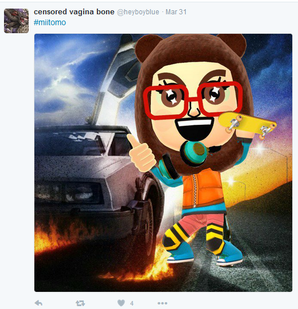Open the Mar 31 timestamp permalink
This screenshot has height=309, width=298.
176,12
